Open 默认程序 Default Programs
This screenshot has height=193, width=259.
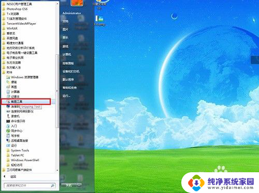point(68,79)
